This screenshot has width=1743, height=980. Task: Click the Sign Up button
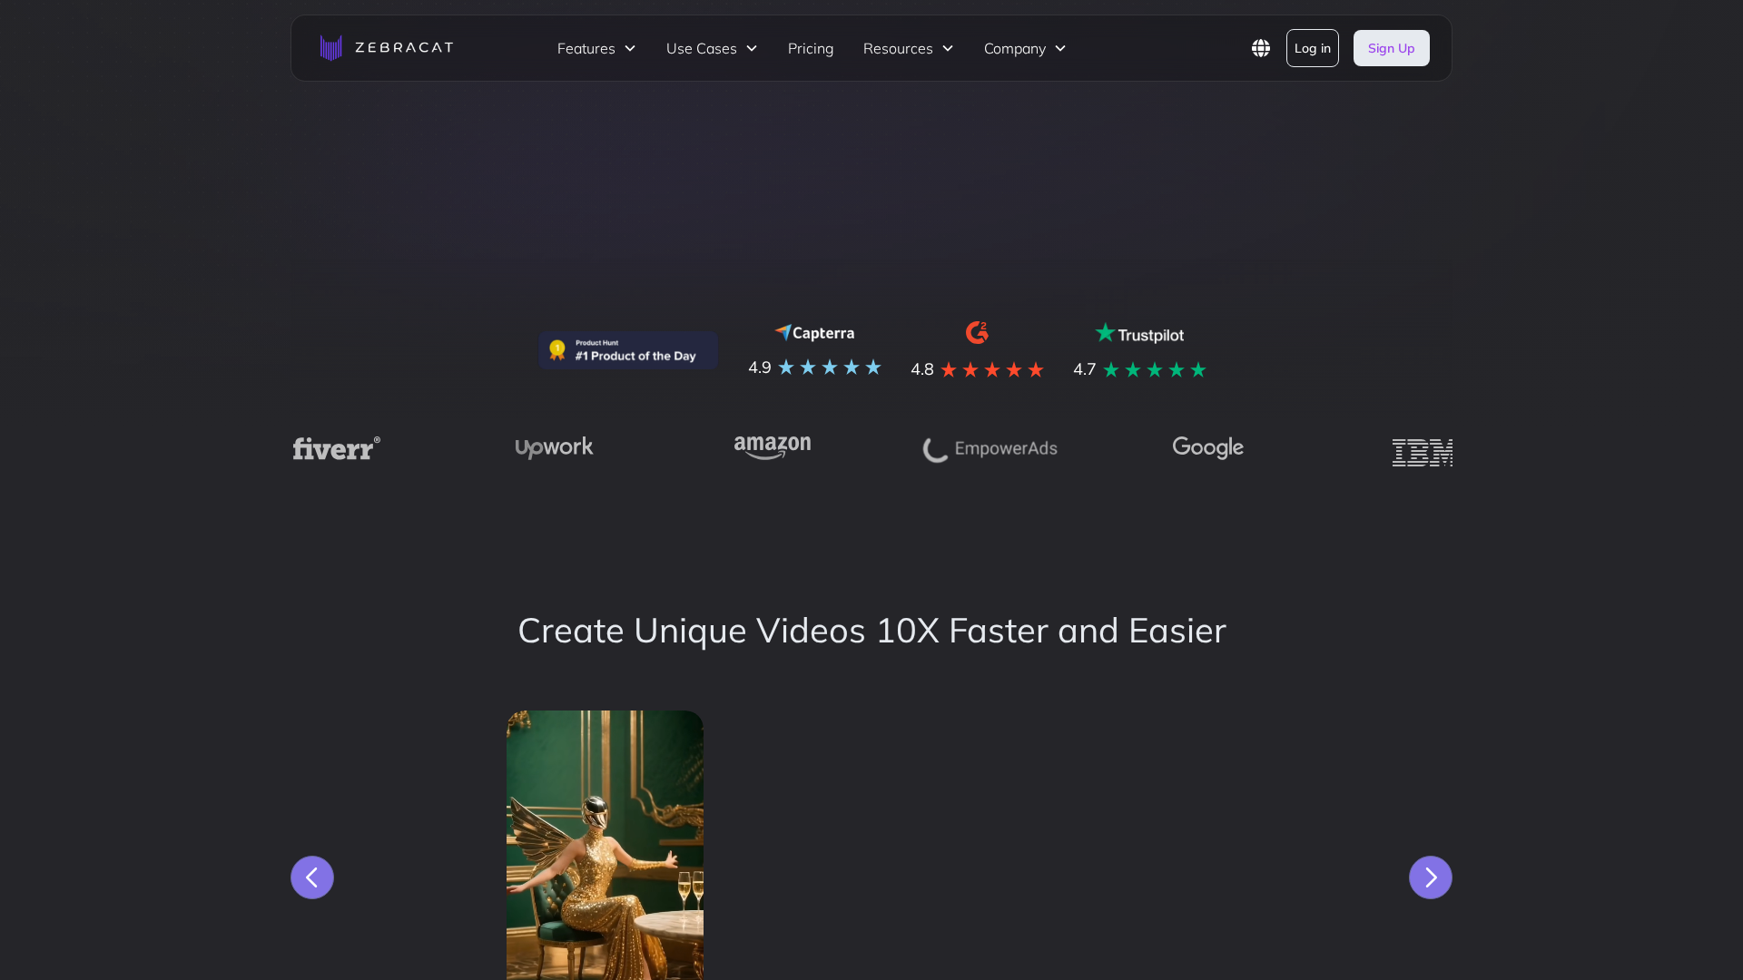coord(1391,48)
